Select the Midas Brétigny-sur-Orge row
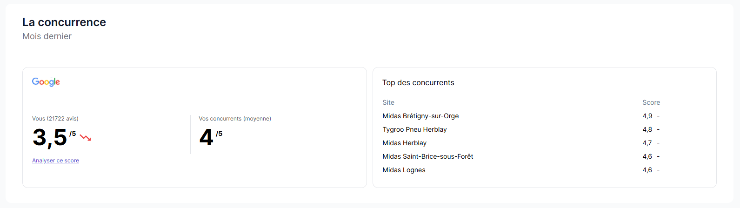Screen dimensions: 740x208 [420, 116]
